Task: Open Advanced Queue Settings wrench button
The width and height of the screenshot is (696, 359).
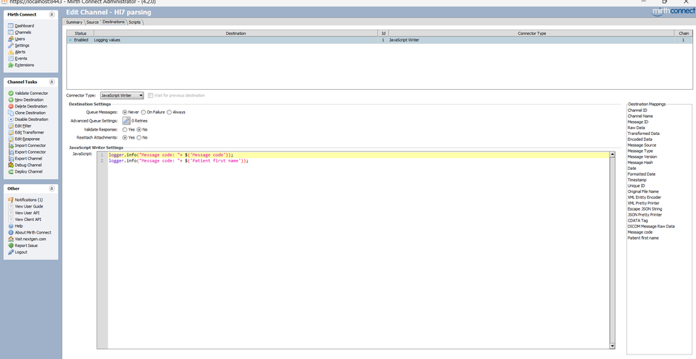Action: pyautogui.click(x=126, y=121)
